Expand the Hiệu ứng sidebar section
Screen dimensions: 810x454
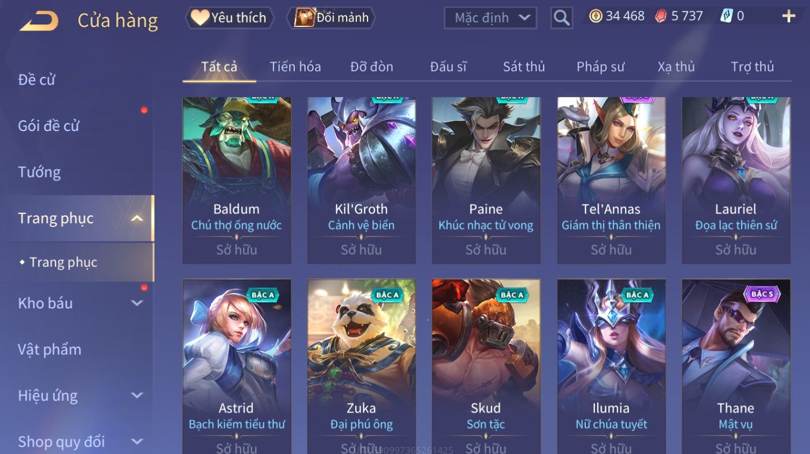coord(137,395)
